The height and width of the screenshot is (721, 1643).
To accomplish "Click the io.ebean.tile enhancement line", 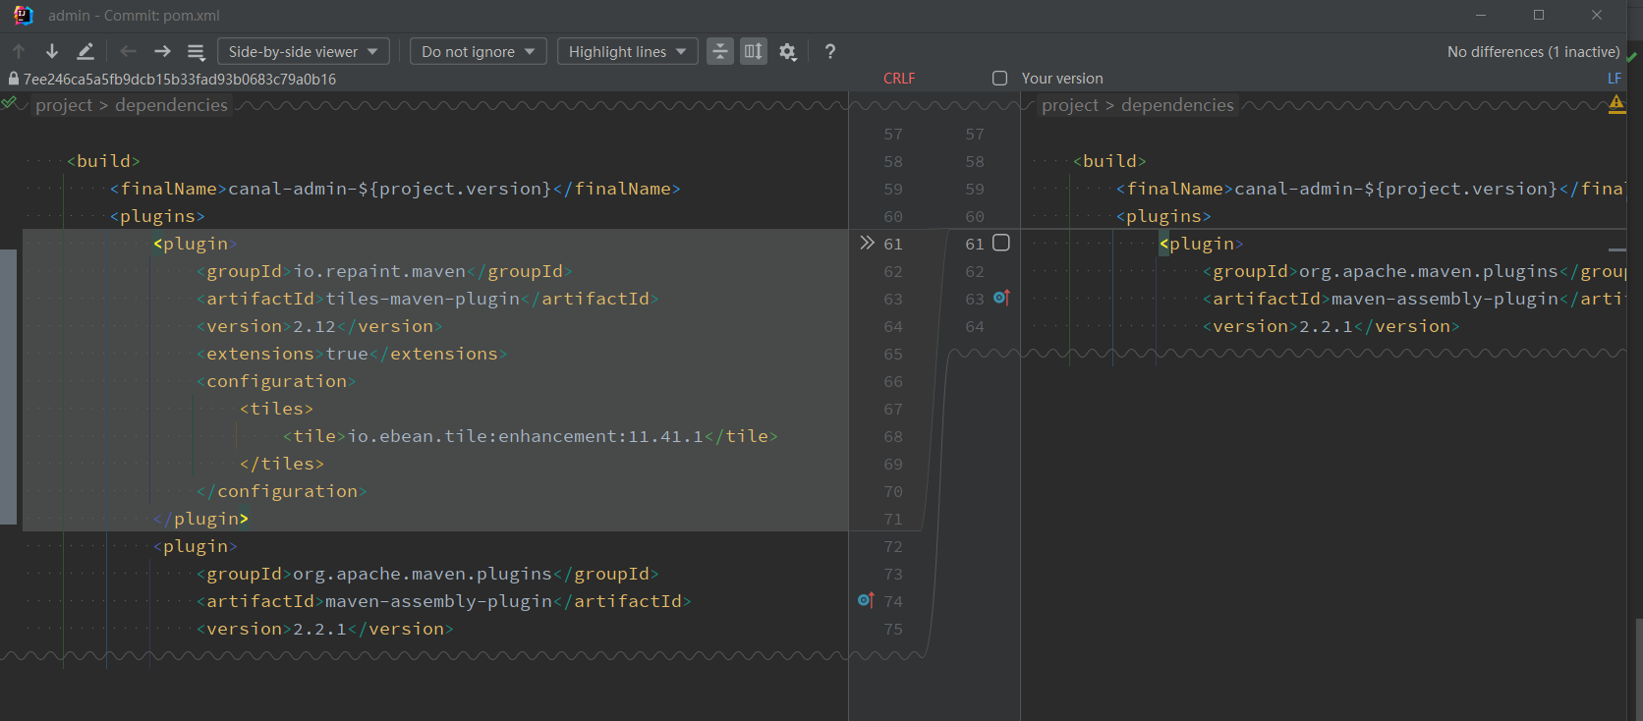I will (x=531, y=436).
